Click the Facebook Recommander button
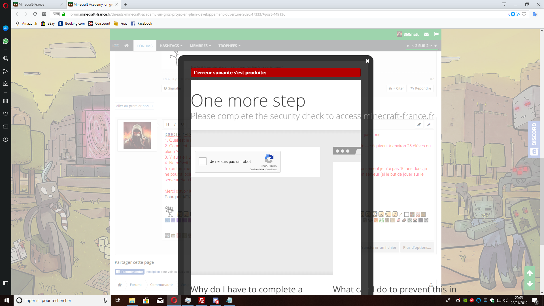 pos(130,272)
